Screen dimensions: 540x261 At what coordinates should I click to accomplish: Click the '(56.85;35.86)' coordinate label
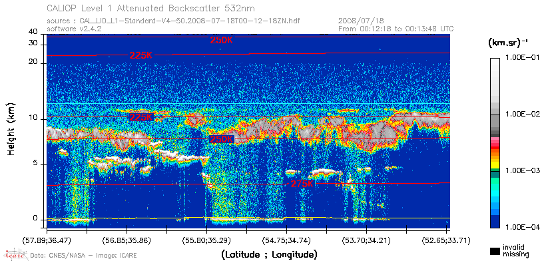[127, 240]
